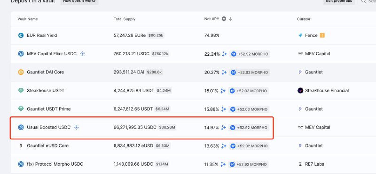Click the search field magnifier
The height and width of the screenshot is (174, 376).
point(363,1)
